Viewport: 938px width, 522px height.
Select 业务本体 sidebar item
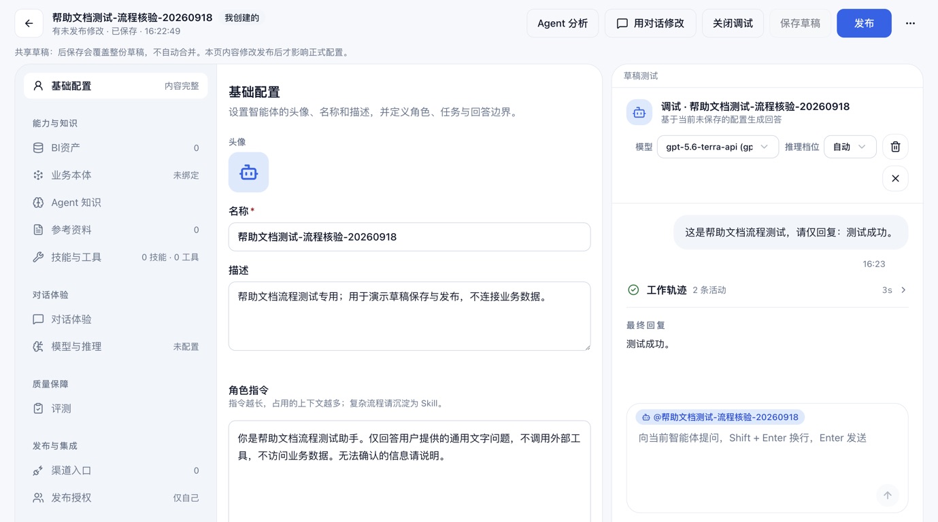click(x=116, y=175)
